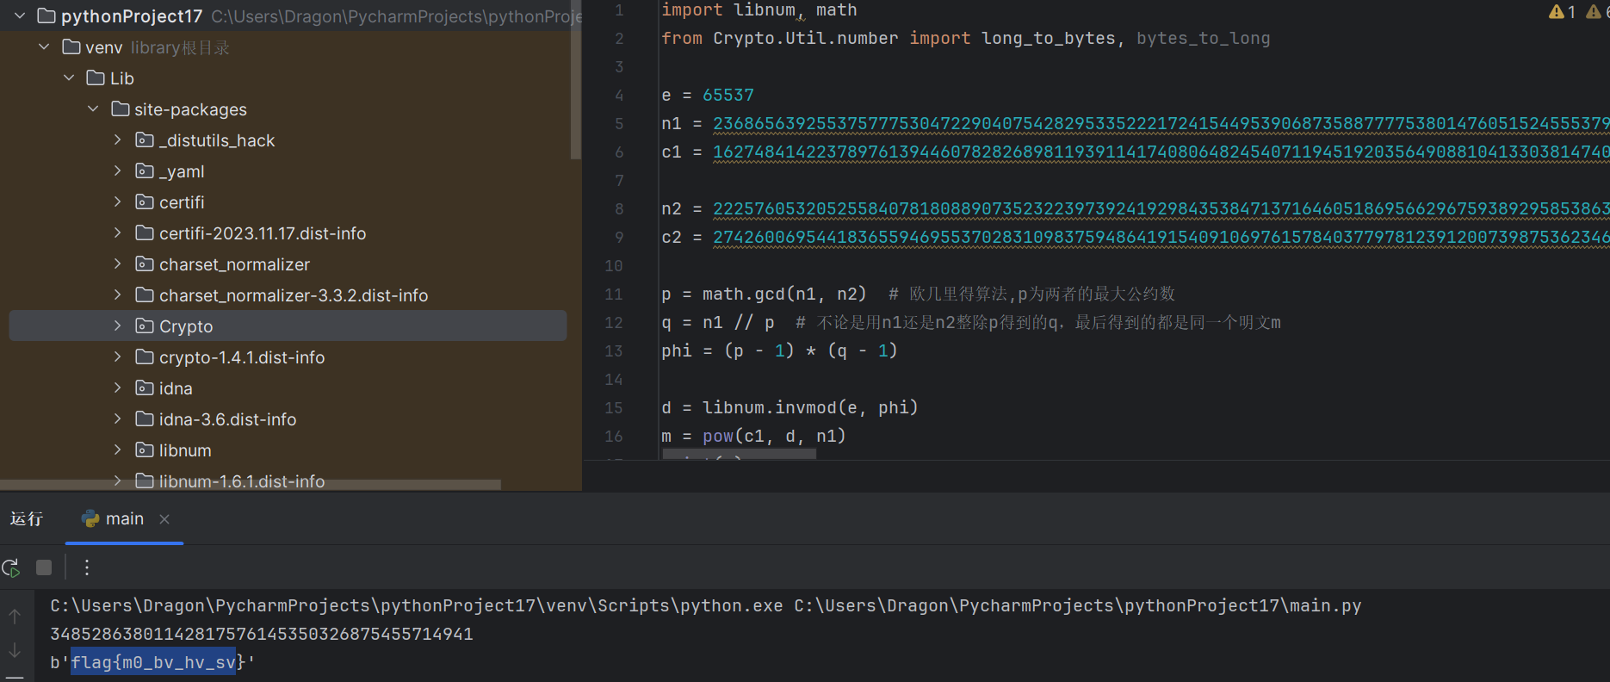The image size is (1610, 682).
Task: Click the _yaml package icon
Action: (x=145, y=171)
